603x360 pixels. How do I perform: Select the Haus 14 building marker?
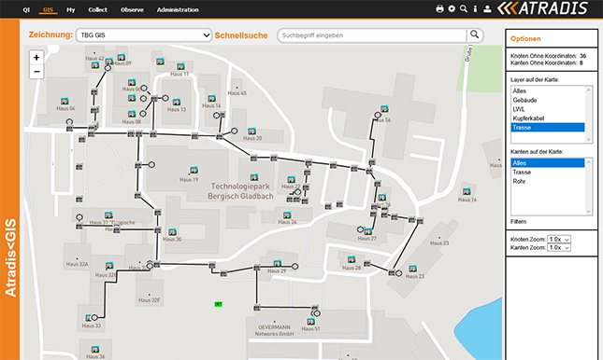click(211, 99)
